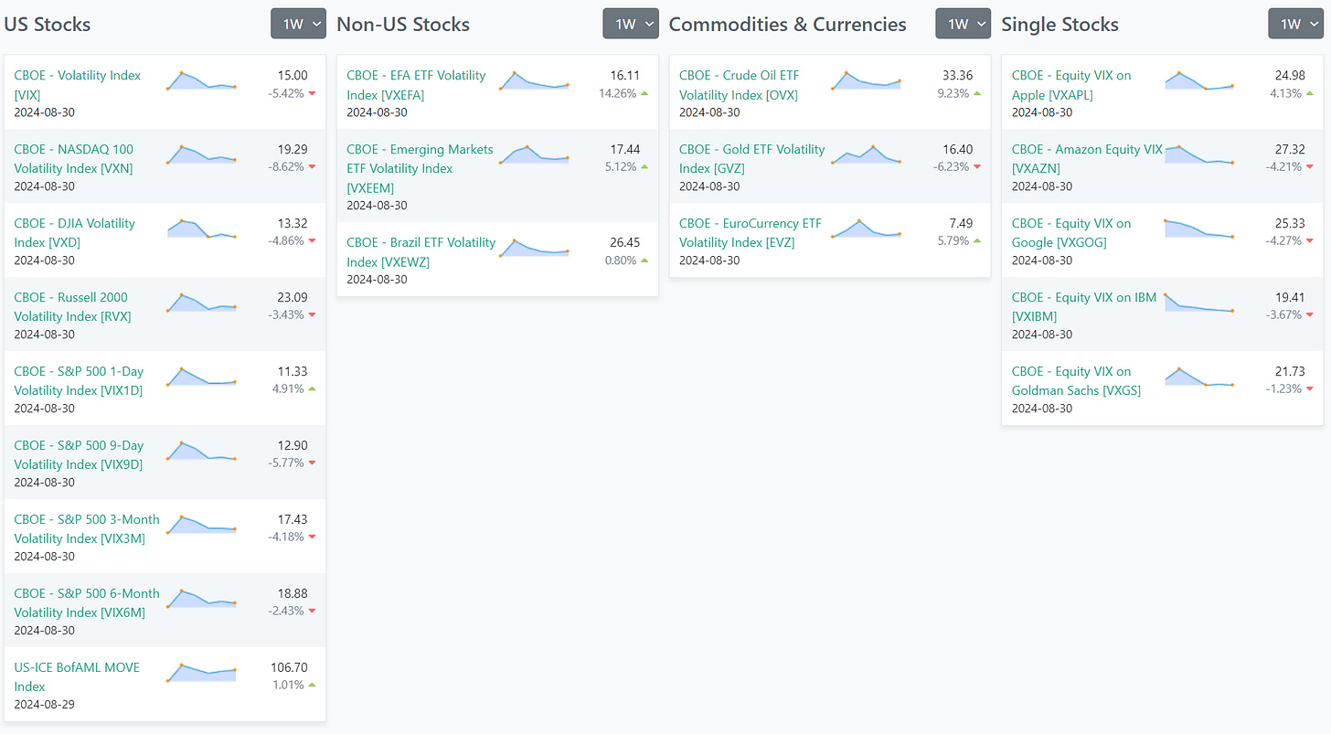Image resolution: width=1331 pixels, height=734 pixels.
Task: Open the CBOE Volatility Index [VIX] link
Action: pos(78,85)
